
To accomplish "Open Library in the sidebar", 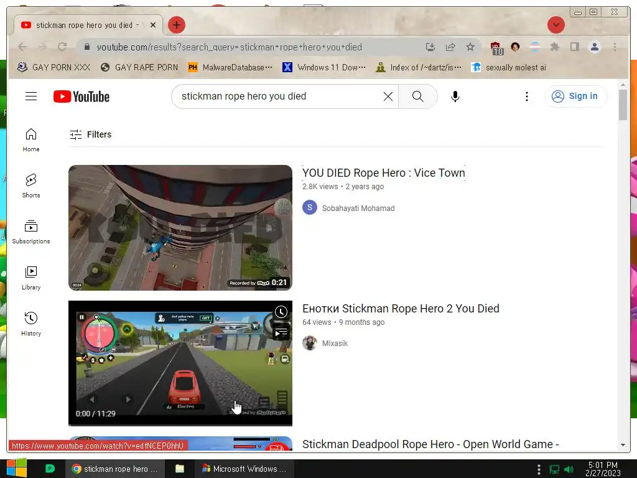I will coord(31,278).
